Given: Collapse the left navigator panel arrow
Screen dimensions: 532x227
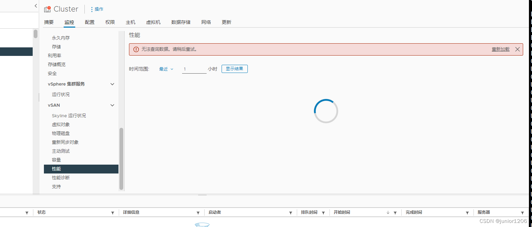Looking at the screenshot, I should [x=36, y=6].
